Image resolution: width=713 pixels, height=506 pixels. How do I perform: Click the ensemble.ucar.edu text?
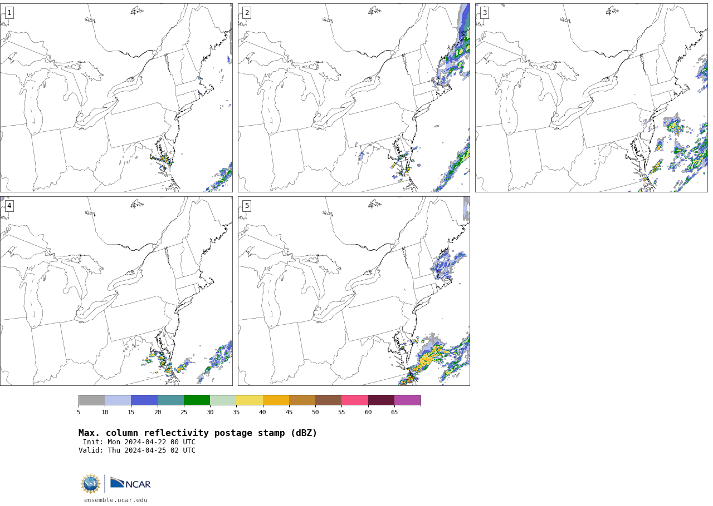pyautogui.click(x=116, y=500)
